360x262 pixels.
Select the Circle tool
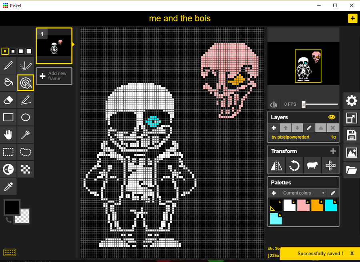[26, 117]
